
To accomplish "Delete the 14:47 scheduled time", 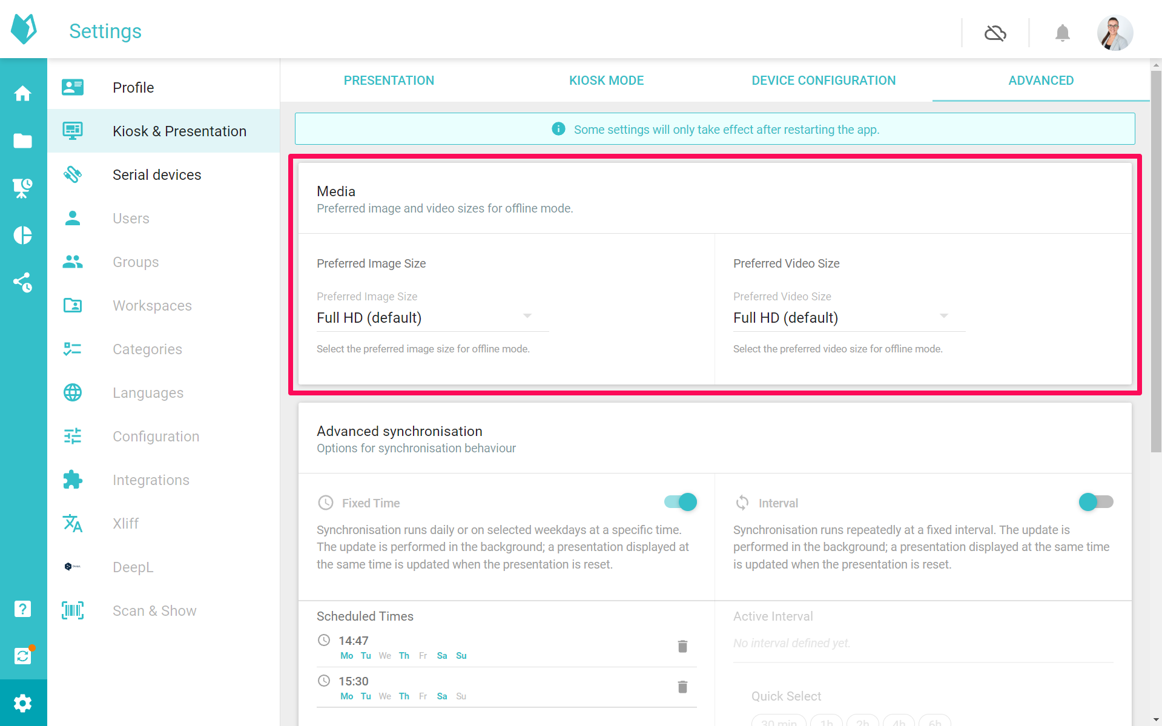I will coord(682,647).
